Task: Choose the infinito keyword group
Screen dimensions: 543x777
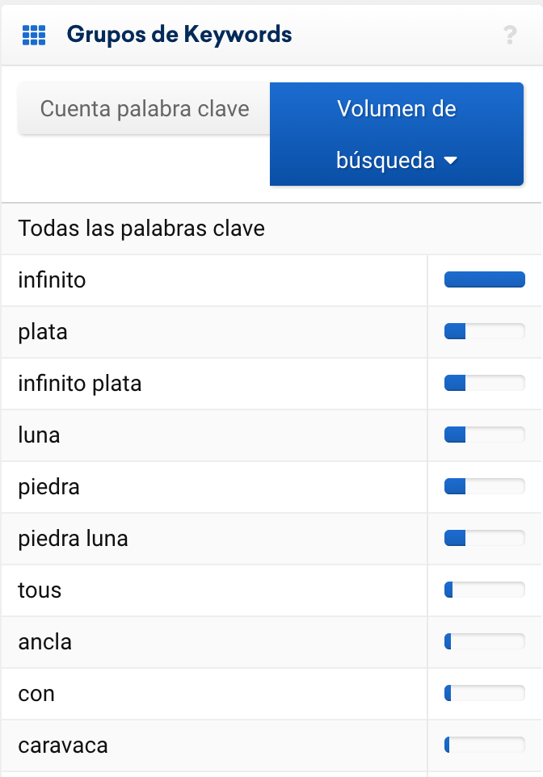Action: coord(214,280)
